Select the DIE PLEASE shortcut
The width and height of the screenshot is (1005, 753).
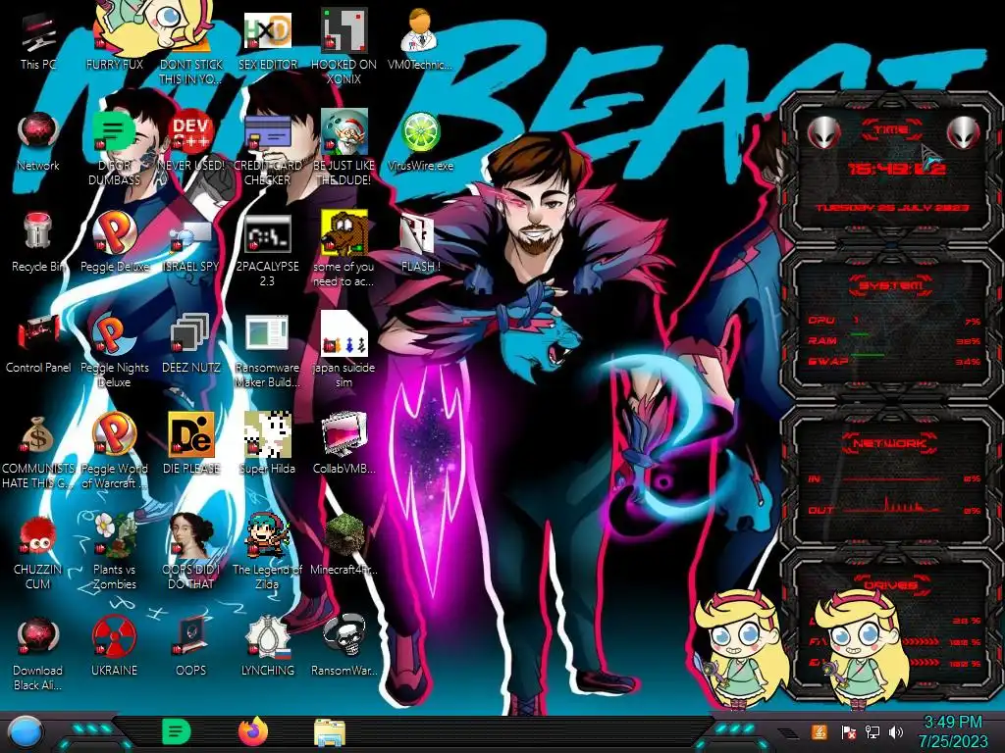click(191, 444)
